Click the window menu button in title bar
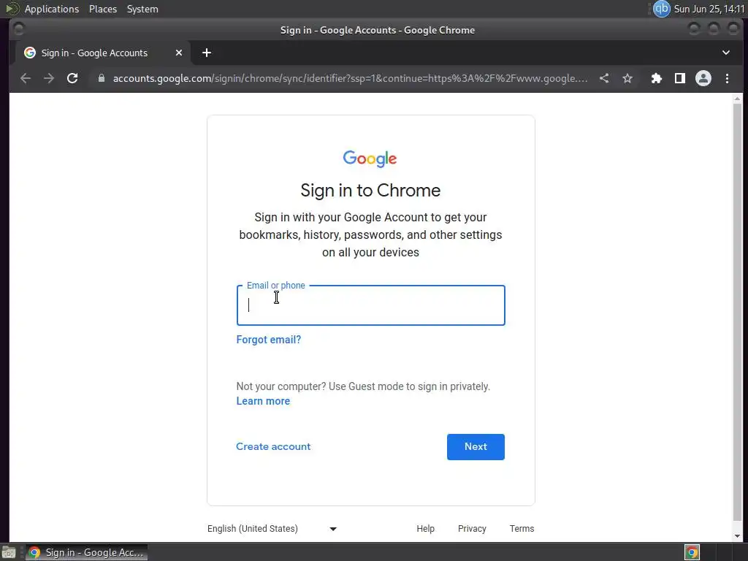The height and width of the screenshot is (561, 748). [x=19, y=29]
